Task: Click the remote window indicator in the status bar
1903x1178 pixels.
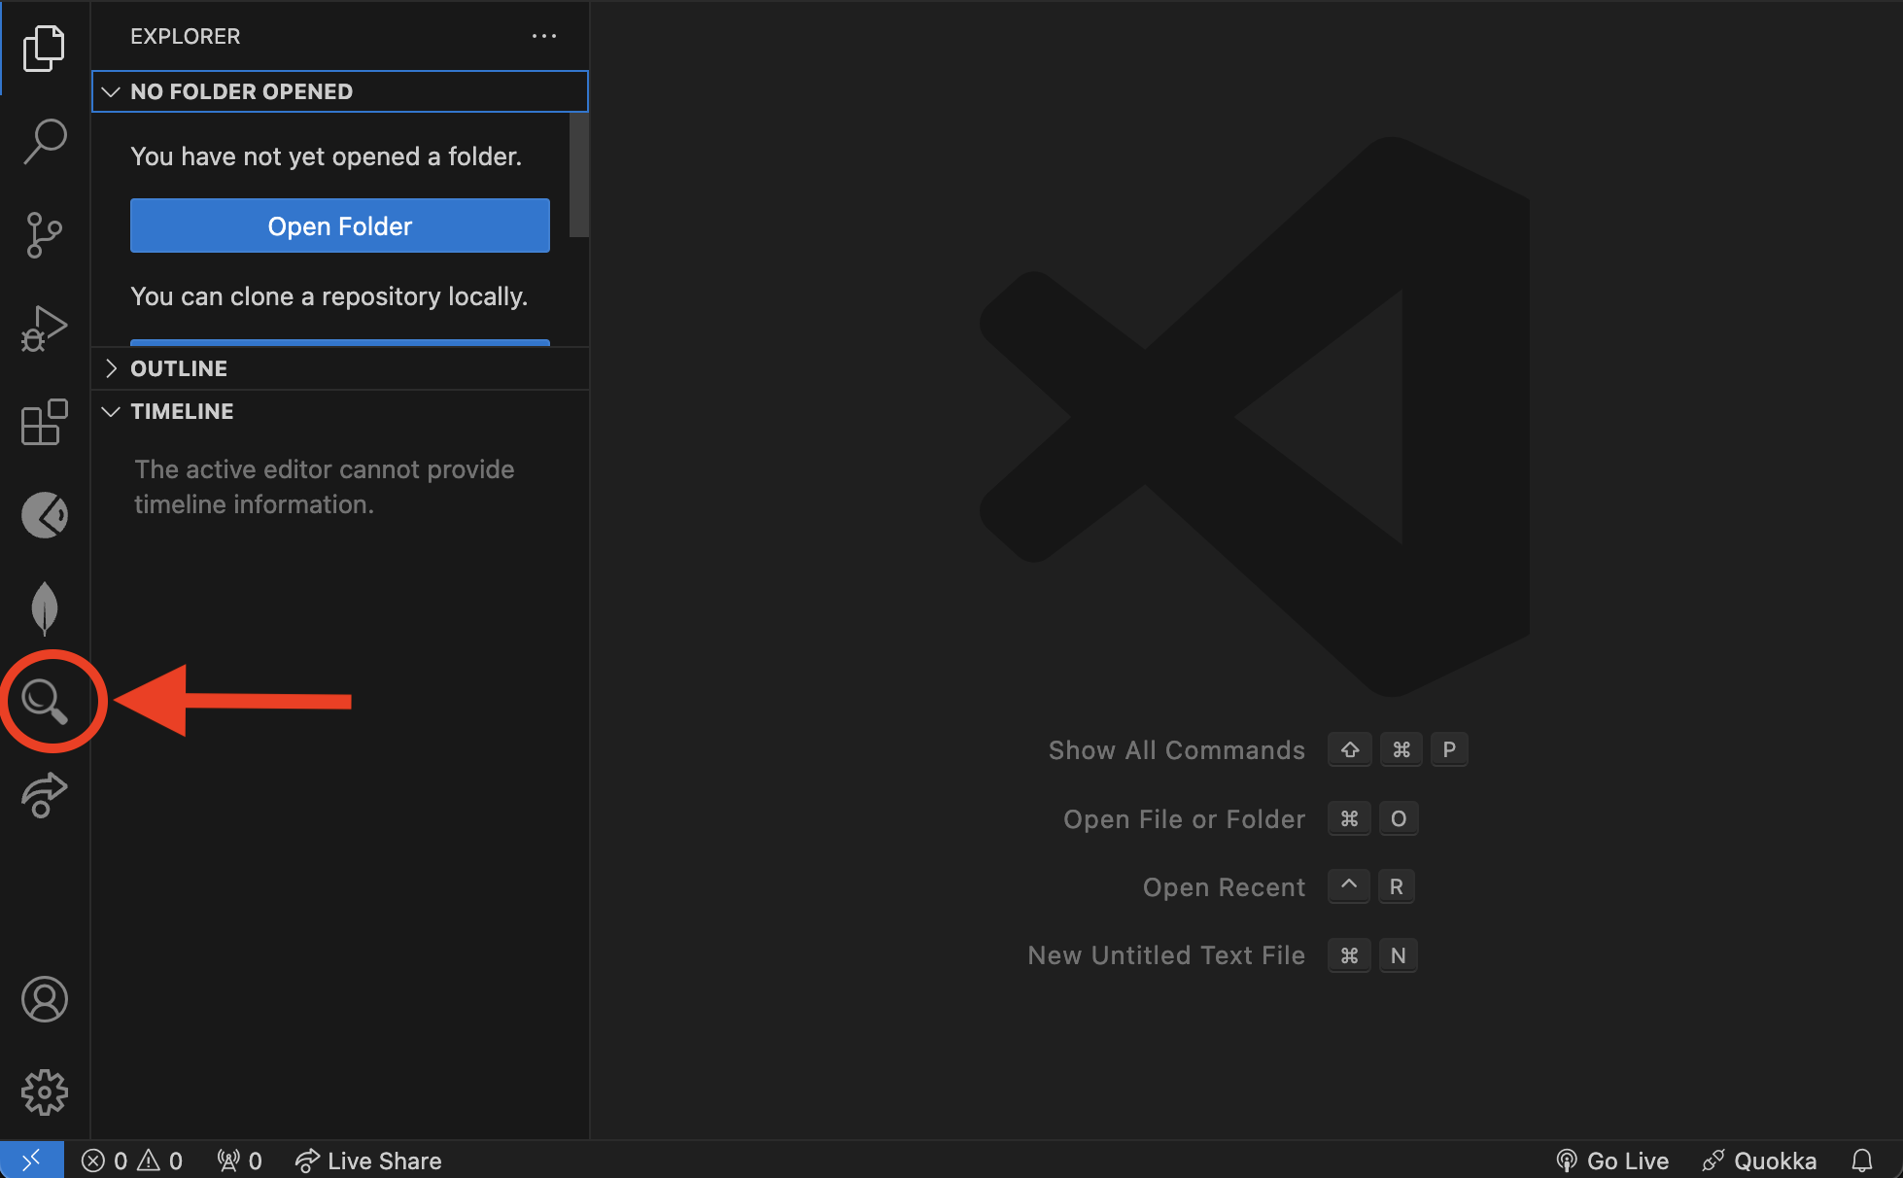Action: pos(31,1161)
